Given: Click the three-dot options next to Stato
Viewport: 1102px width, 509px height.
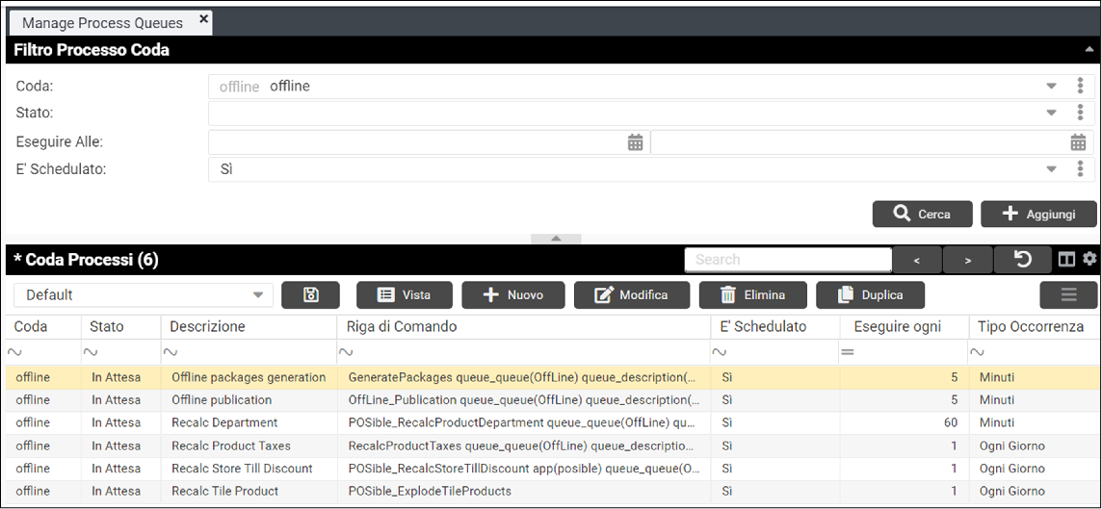Looking at the screenshot, I should click(x=1080, y=114).
